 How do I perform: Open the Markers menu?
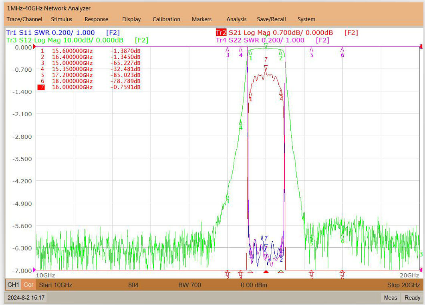(x=201, y=19)
